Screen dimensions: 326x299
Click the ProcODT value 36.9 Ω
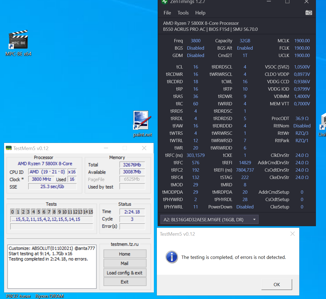coord(302,118)
